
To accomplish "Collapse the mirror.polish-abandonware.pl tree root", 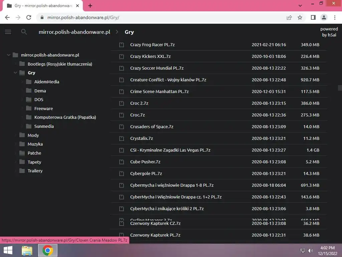I will point(8,55).
